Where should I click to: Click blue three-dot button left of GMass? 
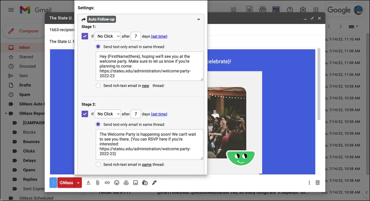tap(53, 183)
